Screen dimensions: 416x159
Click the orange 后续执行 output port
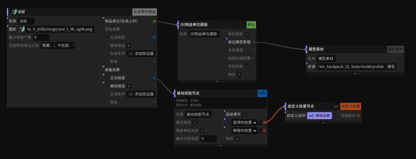pyautogui.click(x=359, y=116)
